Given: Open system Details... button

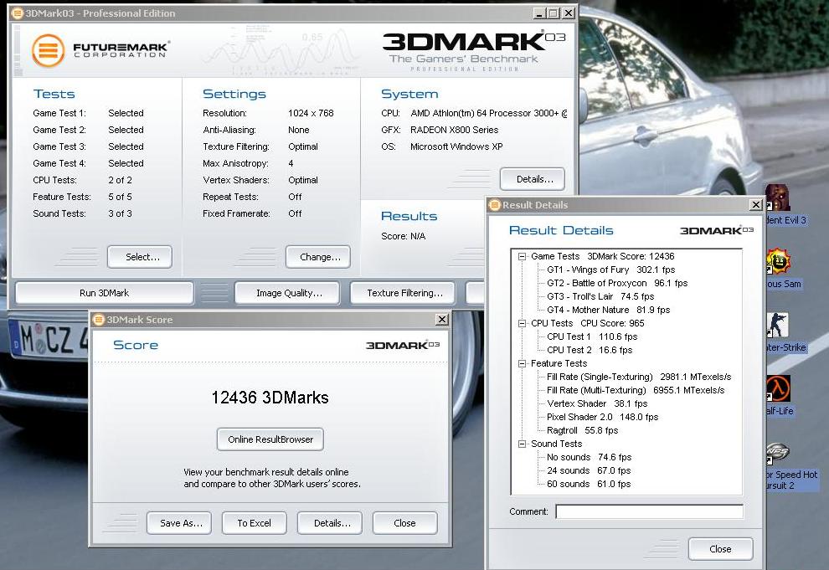Looking at the screenshot, I should [x=533, y=179].
